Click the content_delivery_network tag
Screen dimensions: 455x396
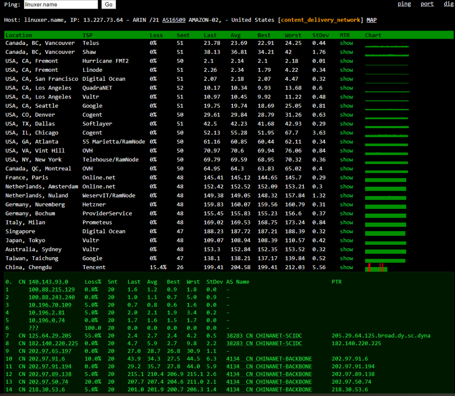click(320, 20)
